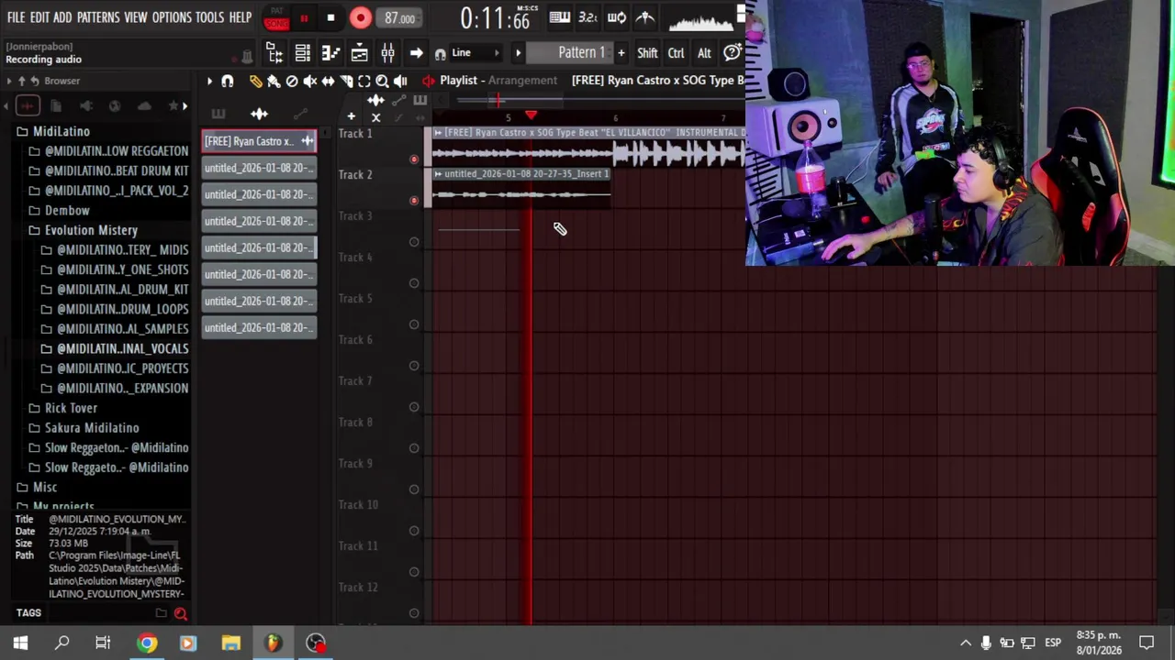Add a new pattern with plus button
Screen dimensions: 1175x660
[x=621, y=53]
